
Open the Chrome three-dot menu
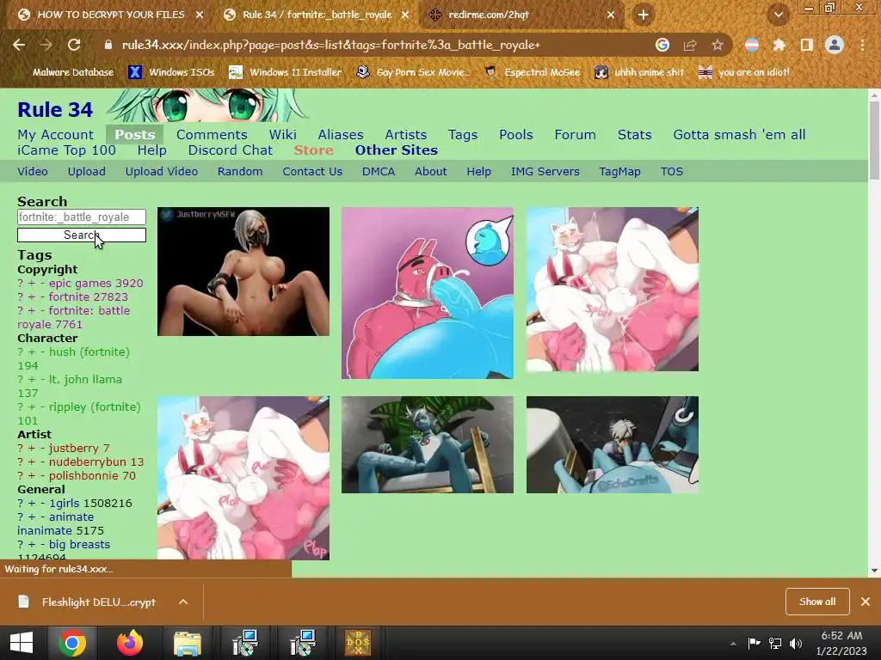(862, 45)
